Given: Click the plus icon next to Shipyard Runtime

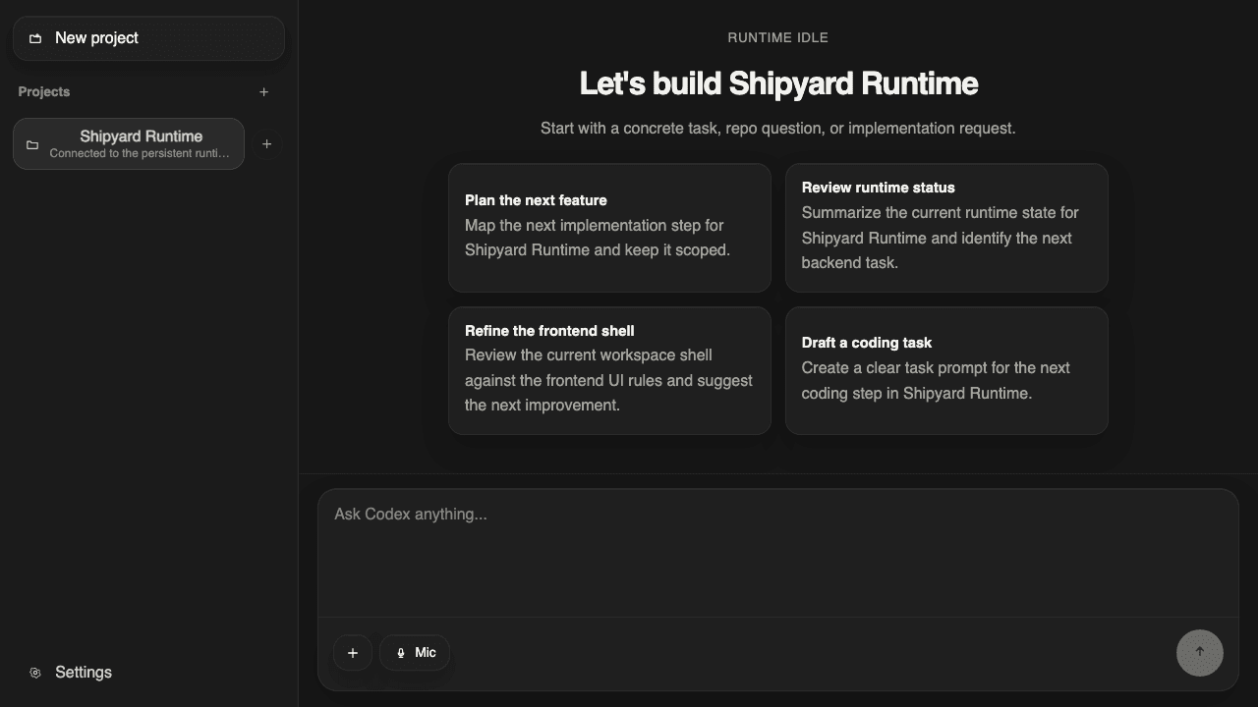Looking at the screenshot, I should pyautogui.click(x=266, y=143).
